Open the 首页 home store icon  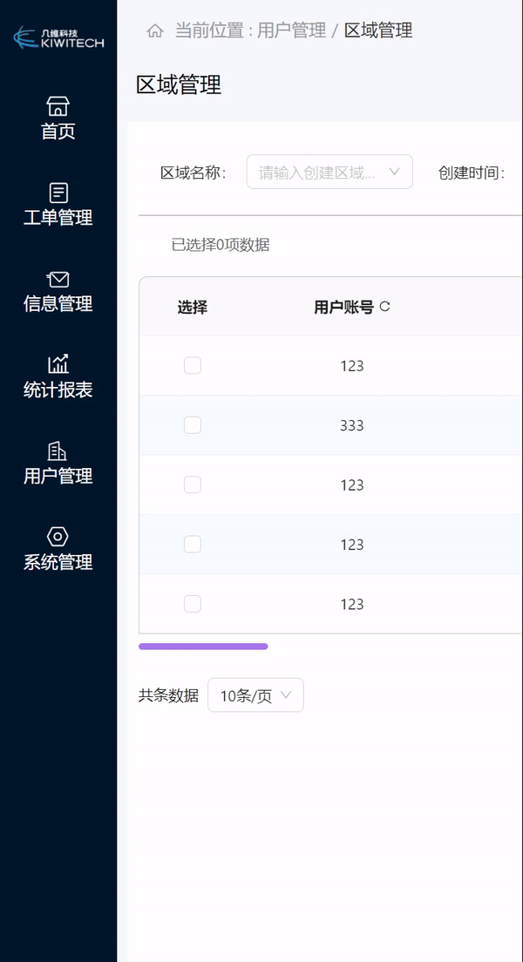(58, 106)
